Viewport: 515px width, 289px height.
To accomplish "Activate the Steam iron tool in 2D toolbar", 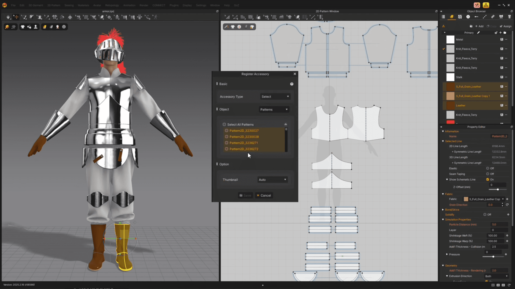I will (281, 17).
